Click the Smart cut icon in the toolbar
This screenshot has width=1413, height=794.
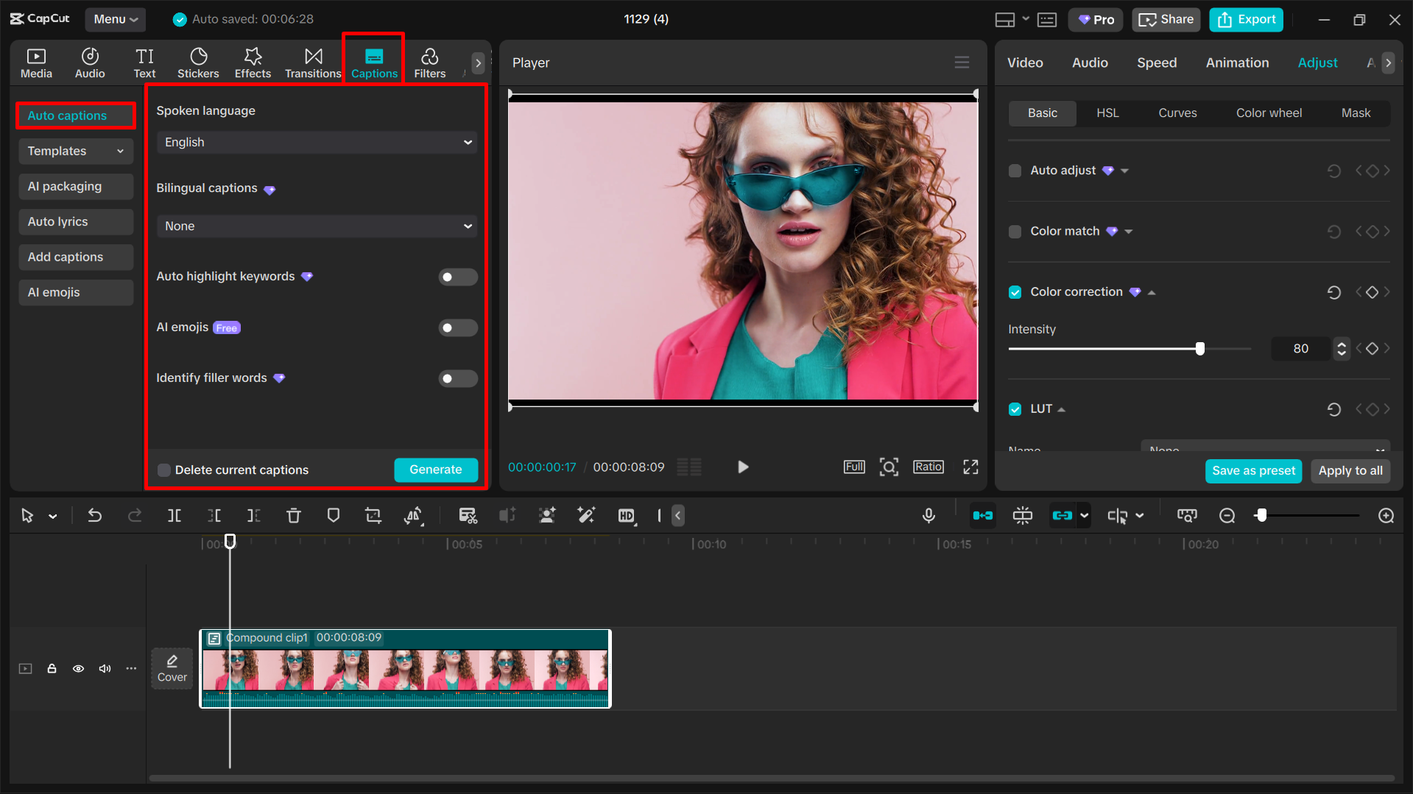click(x=468, y=515)
